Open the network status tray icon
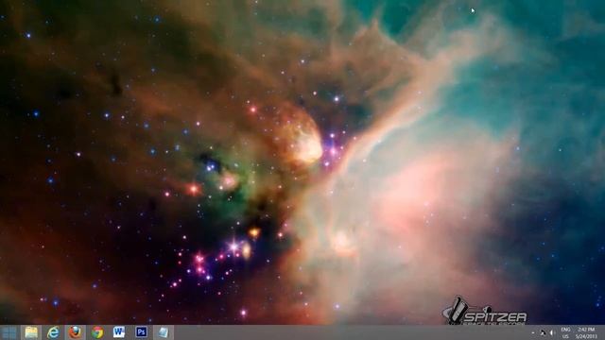Screen dimensions: 605x340 [x=543, y=332]
